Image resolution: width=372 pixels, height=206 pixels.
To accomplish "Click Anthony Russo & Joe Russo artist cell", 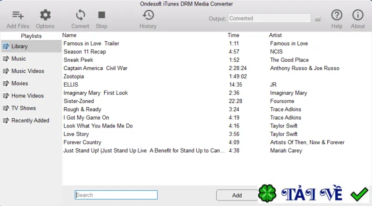I will [305, 68].
